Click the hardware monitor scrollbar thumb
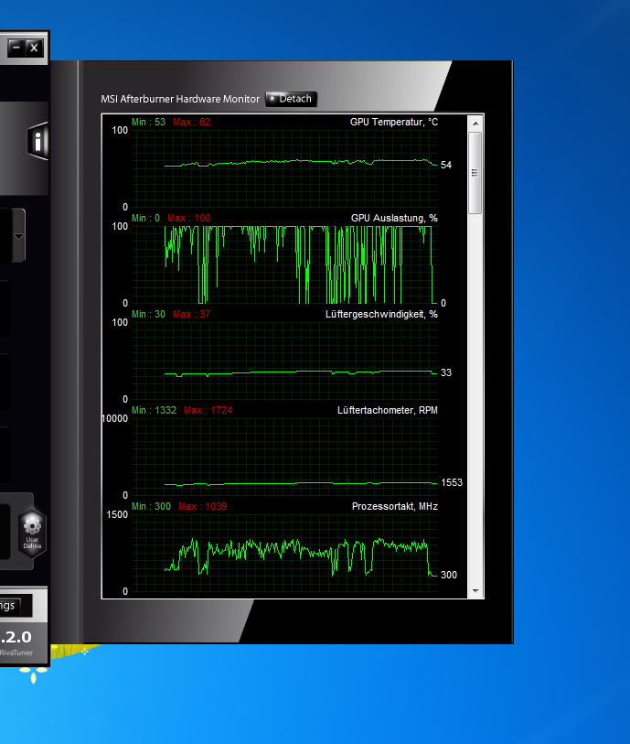The image size is (630, 744). (475, 173)
